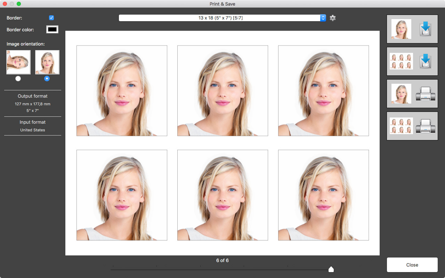Select the landscape orientation radio button
Image resolution: width=445 pixels, height=278 pixels.
click(18, 79)
